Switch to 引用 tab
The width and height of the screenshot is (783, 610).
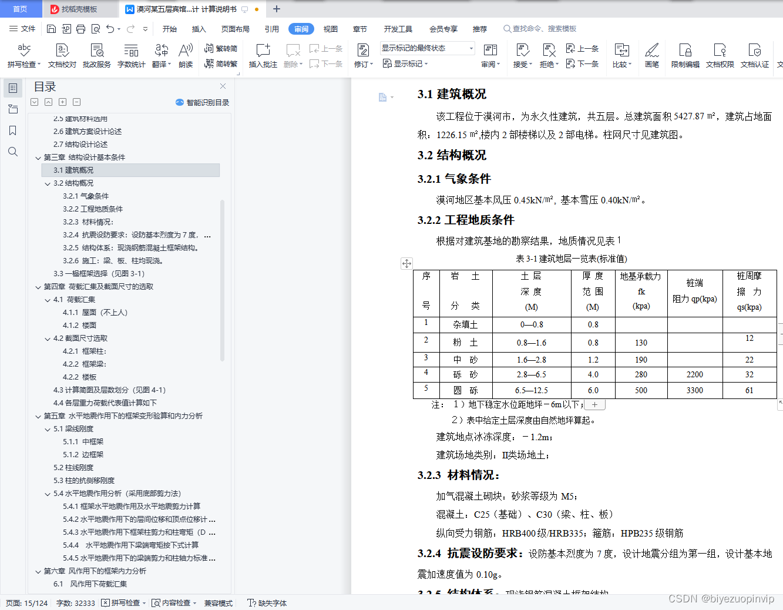click(x=272, y=29)
